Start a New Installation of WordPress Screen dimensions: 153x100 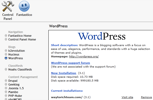coord(63,73)
